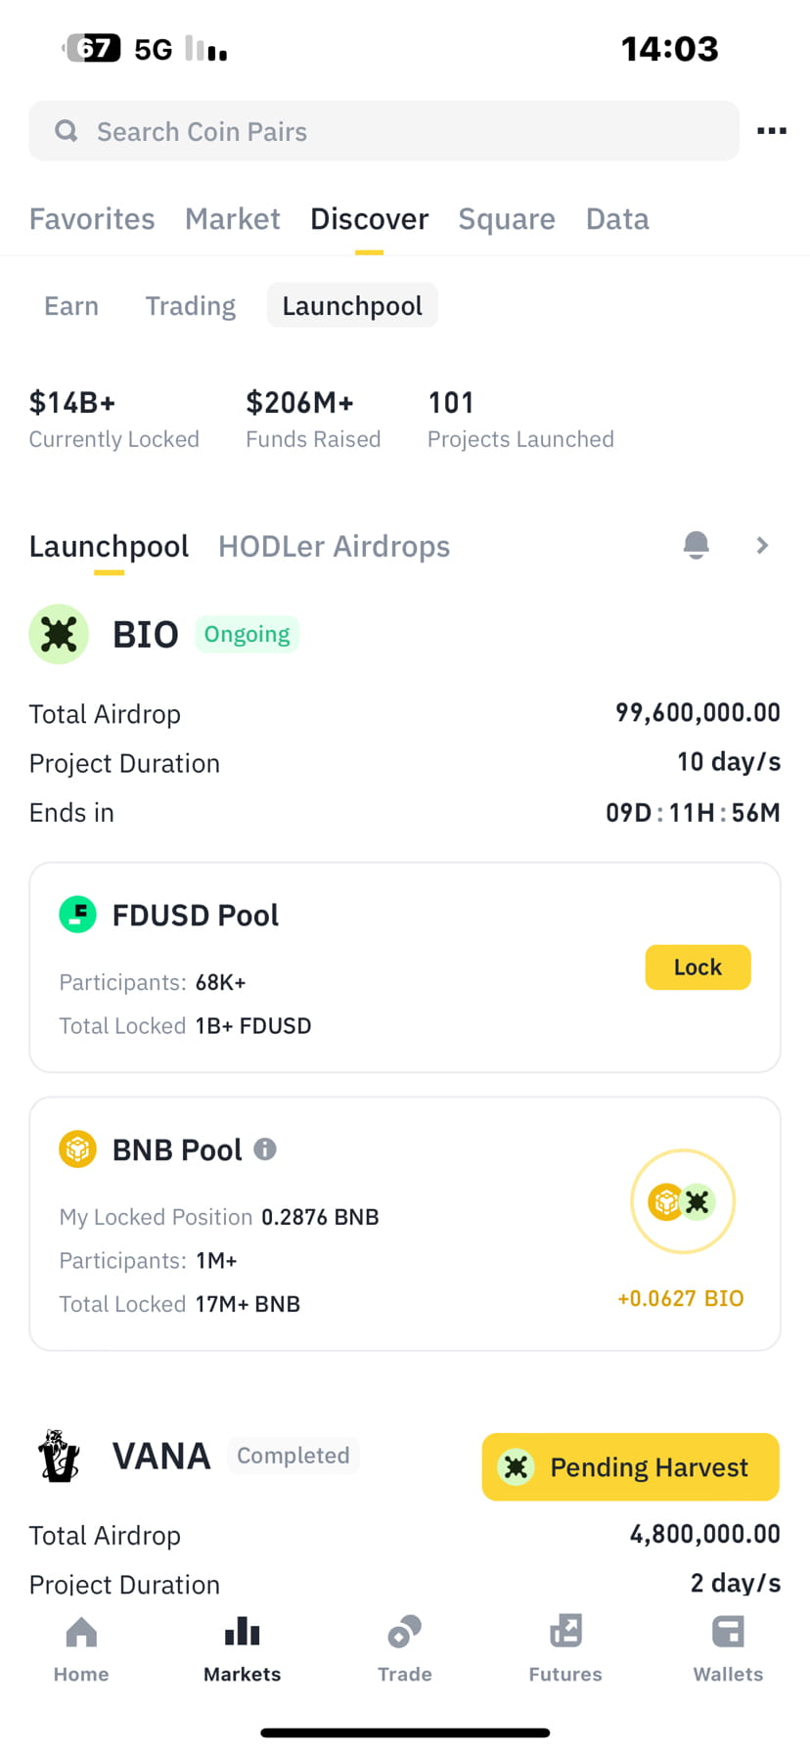Tap the Pending Harvest button

(x=630, y=1466)
